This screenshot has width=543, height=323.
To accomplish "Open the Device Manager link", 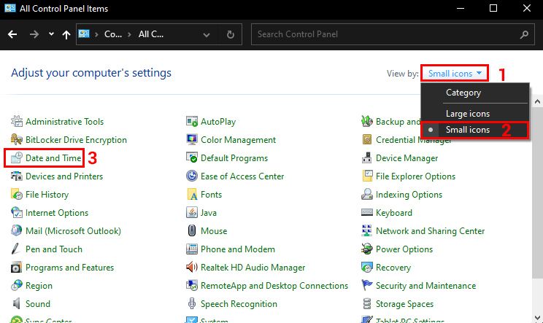I will [407, 158].
